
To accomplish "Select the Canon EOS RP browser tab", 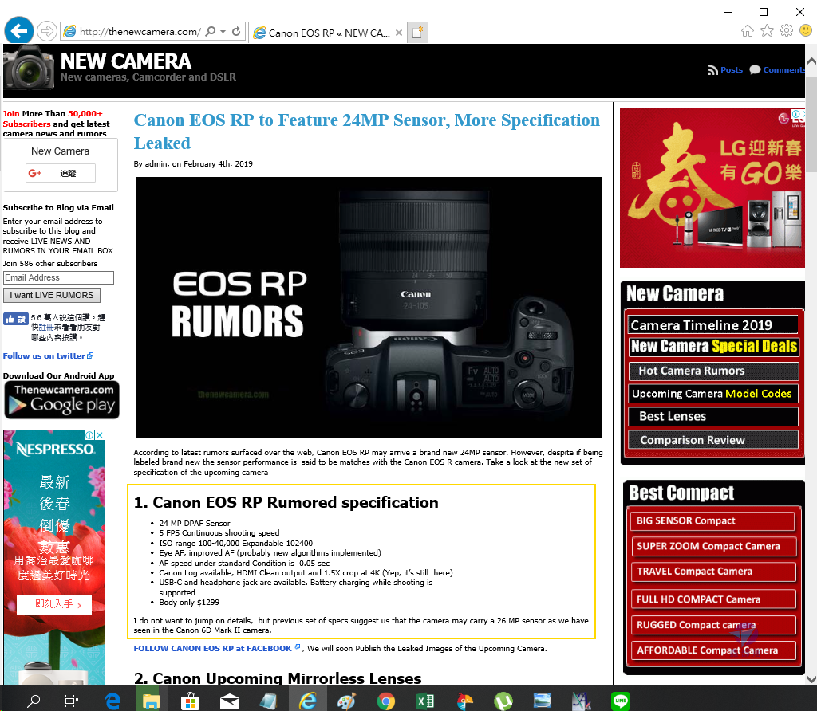I will click(x=328, y=33).
